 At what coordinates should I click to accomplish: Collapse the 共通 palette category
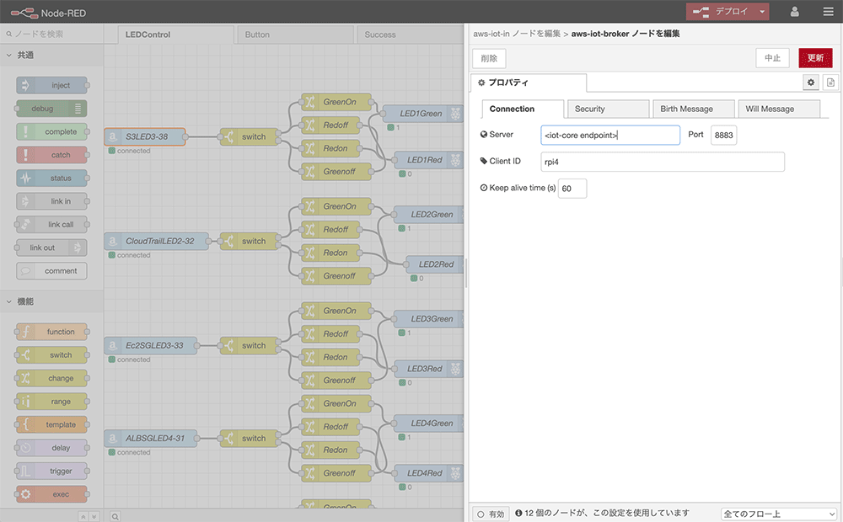[x=51, y=55]
